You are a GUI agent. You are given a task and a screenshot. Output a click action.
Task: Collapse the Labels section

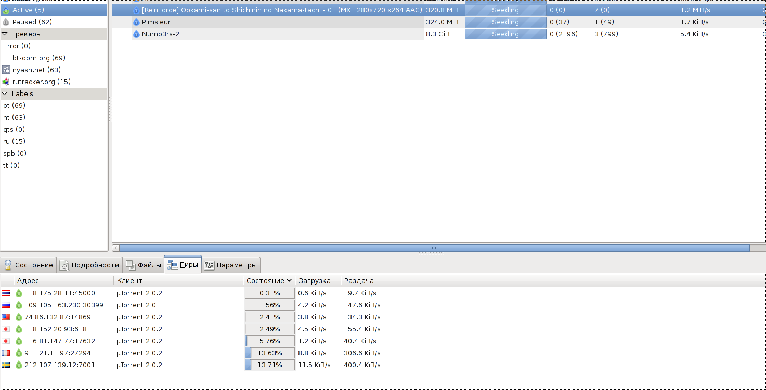[x=5, y=93]
